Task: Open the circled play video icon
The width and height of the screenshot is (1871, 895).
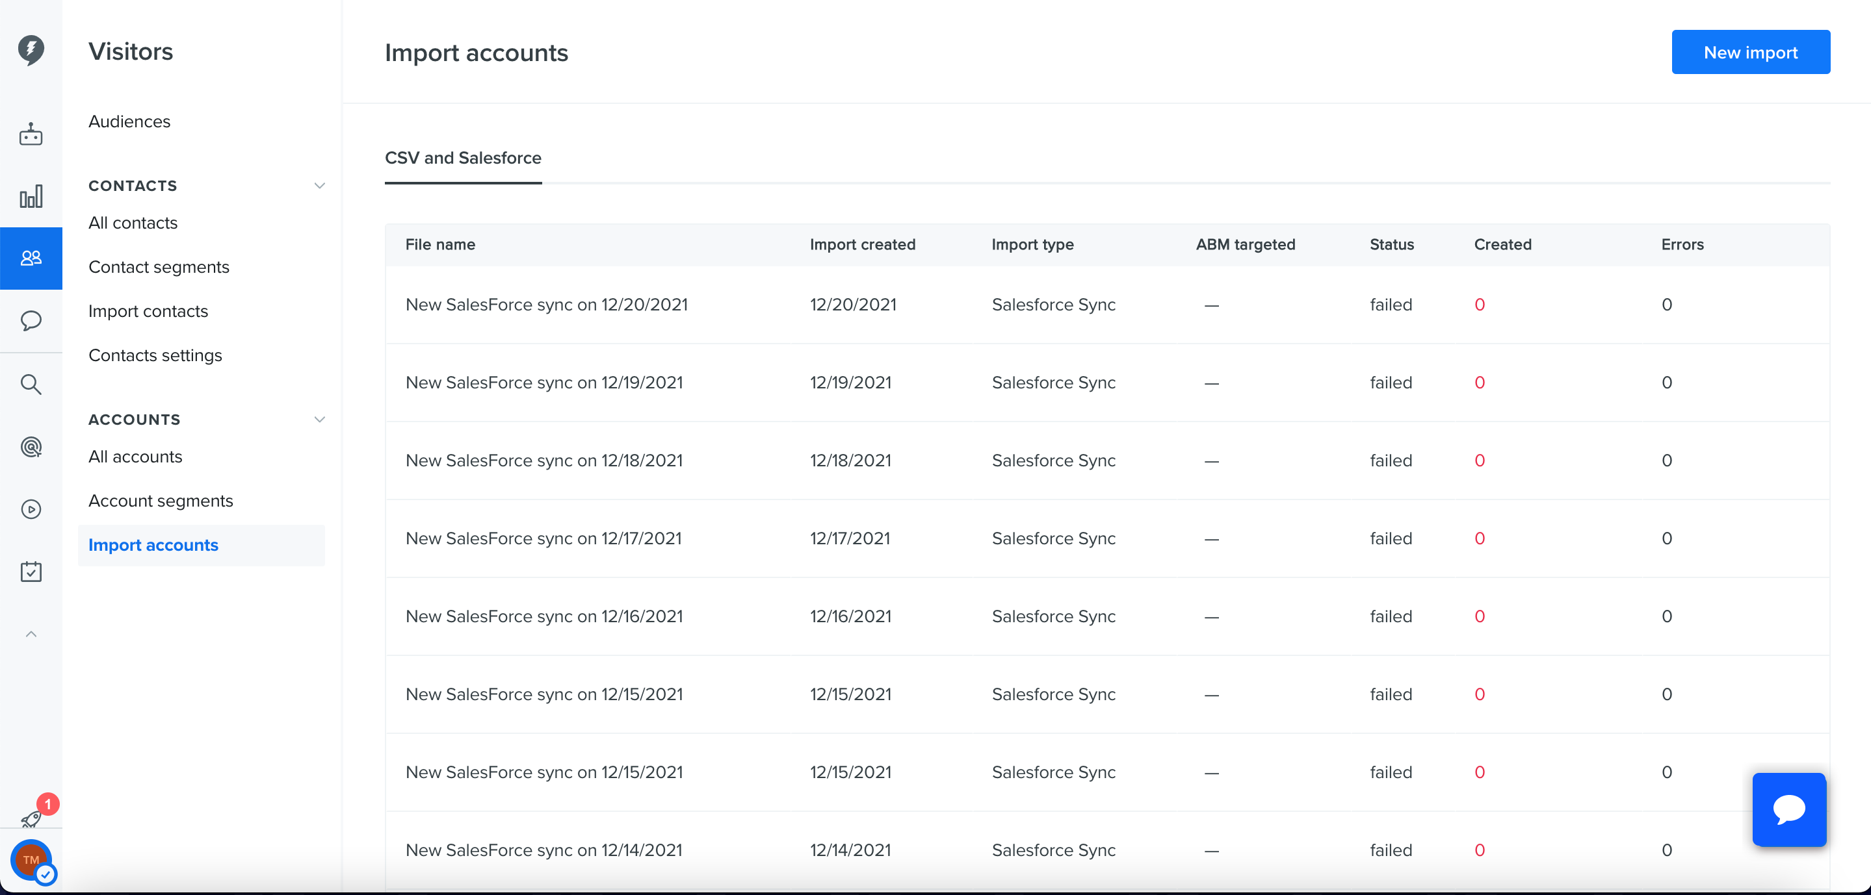Action: (x=31, y=510)
